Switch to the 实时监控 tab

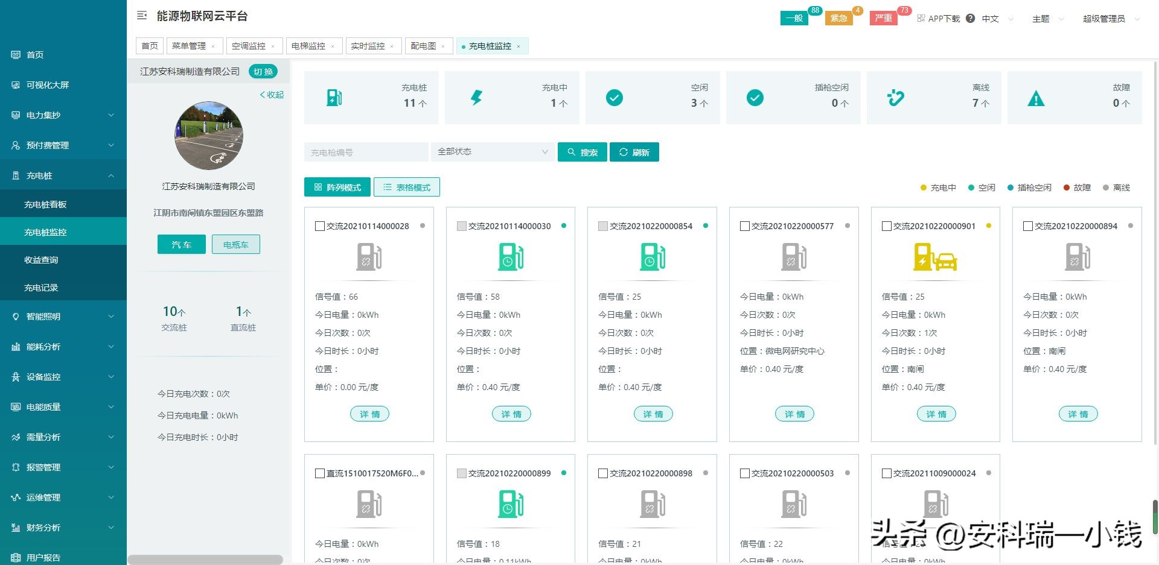pyautogui.click(x=369, y=45)
